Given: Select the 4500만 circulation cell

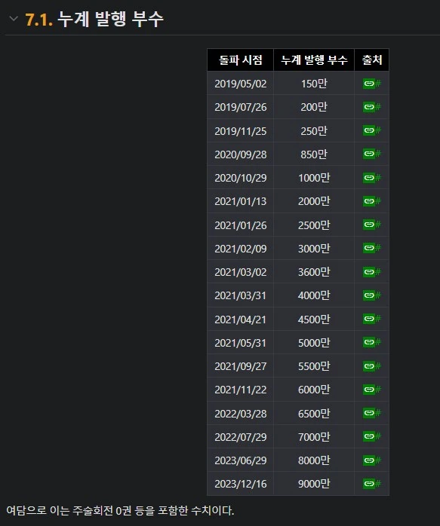Looking at the screenshot, I should click(314, 319).
